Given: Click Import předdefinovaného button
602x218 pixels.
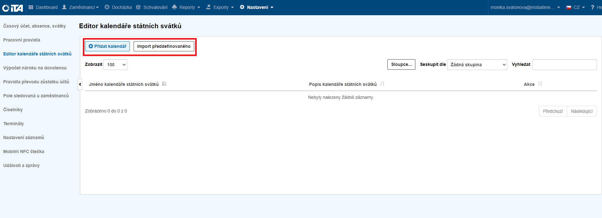Looking at the screenshot, I should [164, 46].
